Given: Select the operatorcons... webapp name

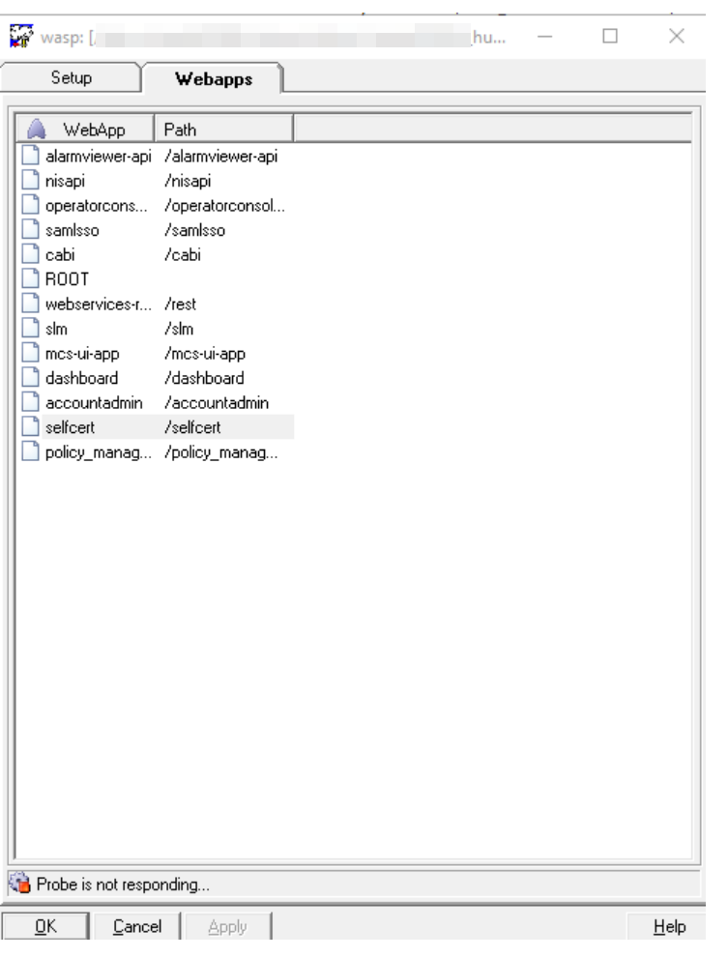Looking at the screenshot, I should pyautogui.click(x=96, y=205).
